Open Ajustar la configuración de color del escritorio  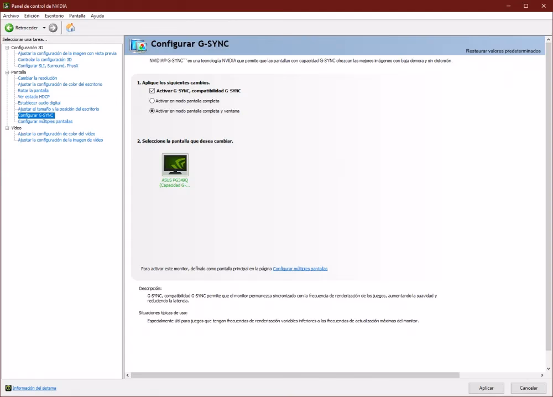pyautogui.click(x=60, y=84)
